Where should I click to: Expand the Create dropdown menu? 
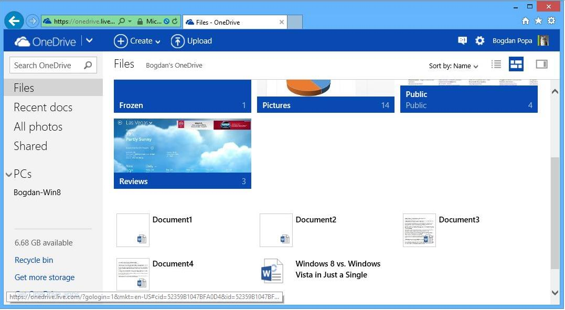click(x=158, y=42)
